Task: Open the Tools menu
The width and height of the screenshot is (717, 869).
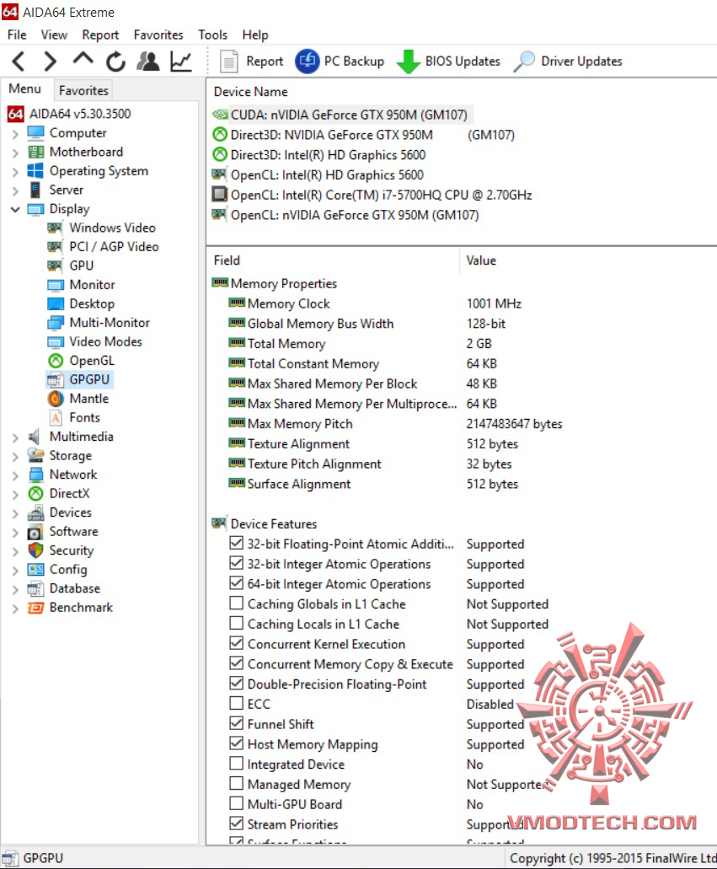Action: (213, 35)
